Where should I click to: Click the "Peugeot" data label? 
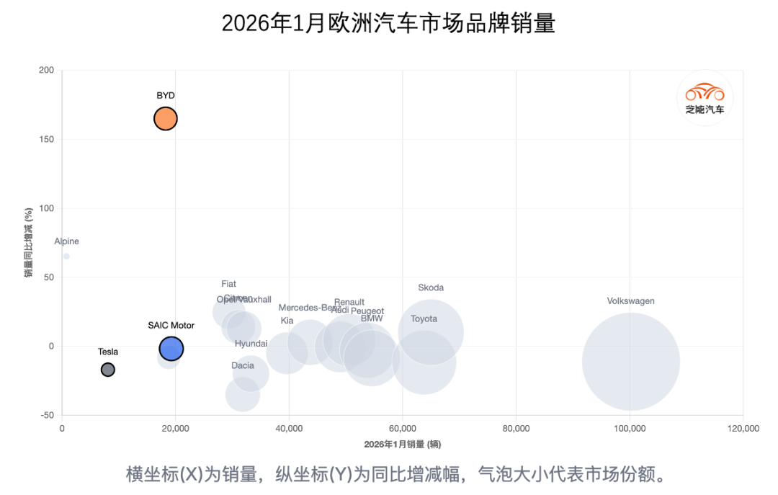pos(367,311)
